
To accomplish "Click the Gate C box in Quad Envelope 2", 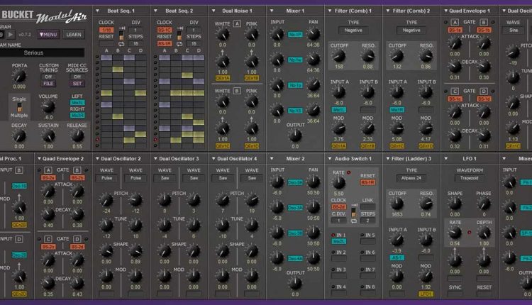I will point(48,239).
